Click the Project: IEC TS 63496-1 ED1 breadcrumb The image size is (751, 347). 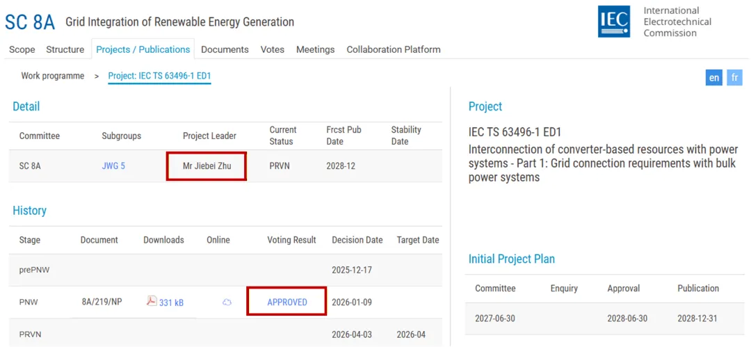click(x=159, y=76)
